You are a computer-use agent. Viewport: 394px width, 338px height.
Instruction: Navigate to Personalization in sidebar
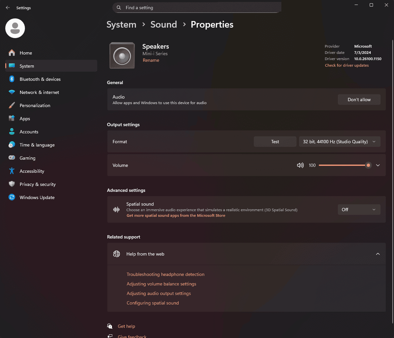click(x=35, y=105)
